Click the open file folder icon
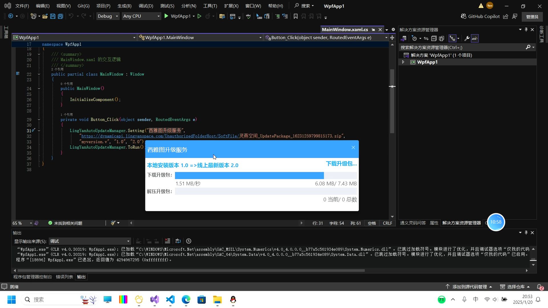 [45, 16]
